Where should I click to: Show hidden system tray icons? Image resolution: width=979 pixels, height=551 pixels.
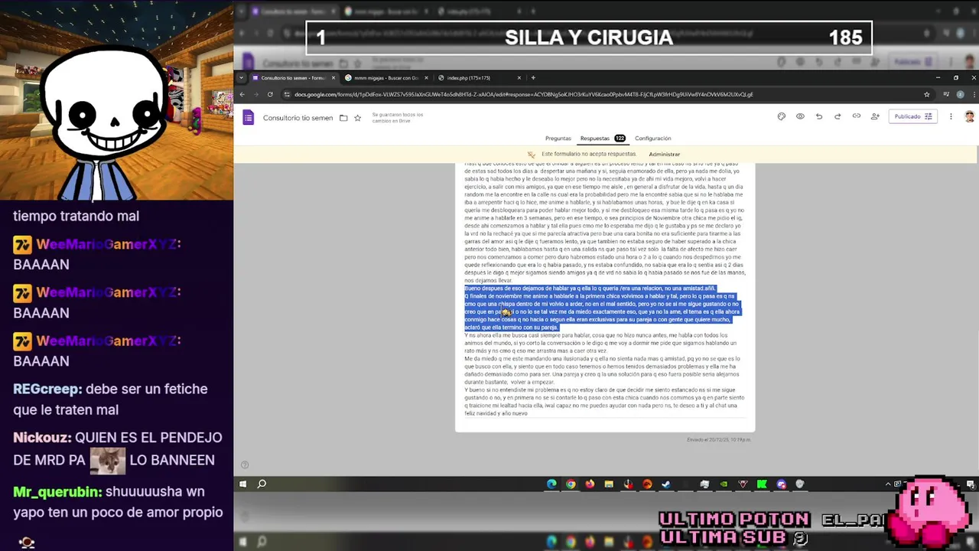coord(888,484)
